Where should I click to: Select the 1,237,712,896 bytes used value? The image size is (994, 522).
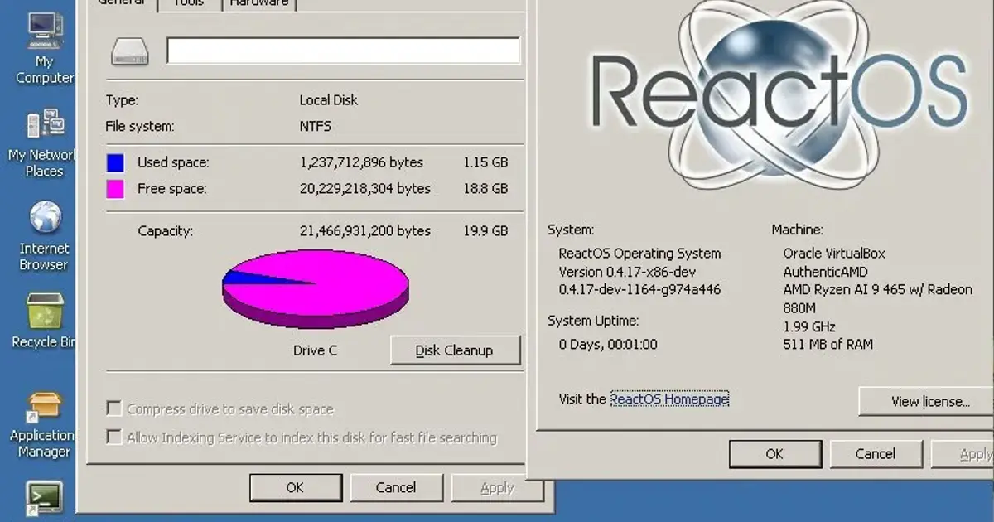(x=361, y=162)
